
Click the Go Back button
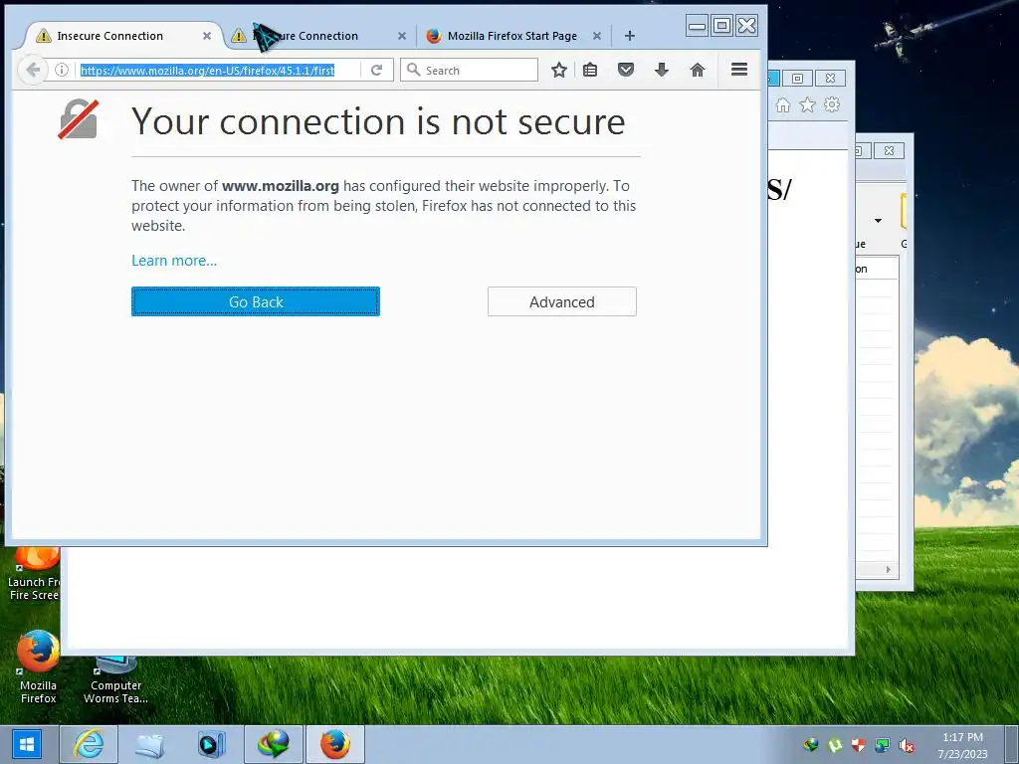point(256,301)
